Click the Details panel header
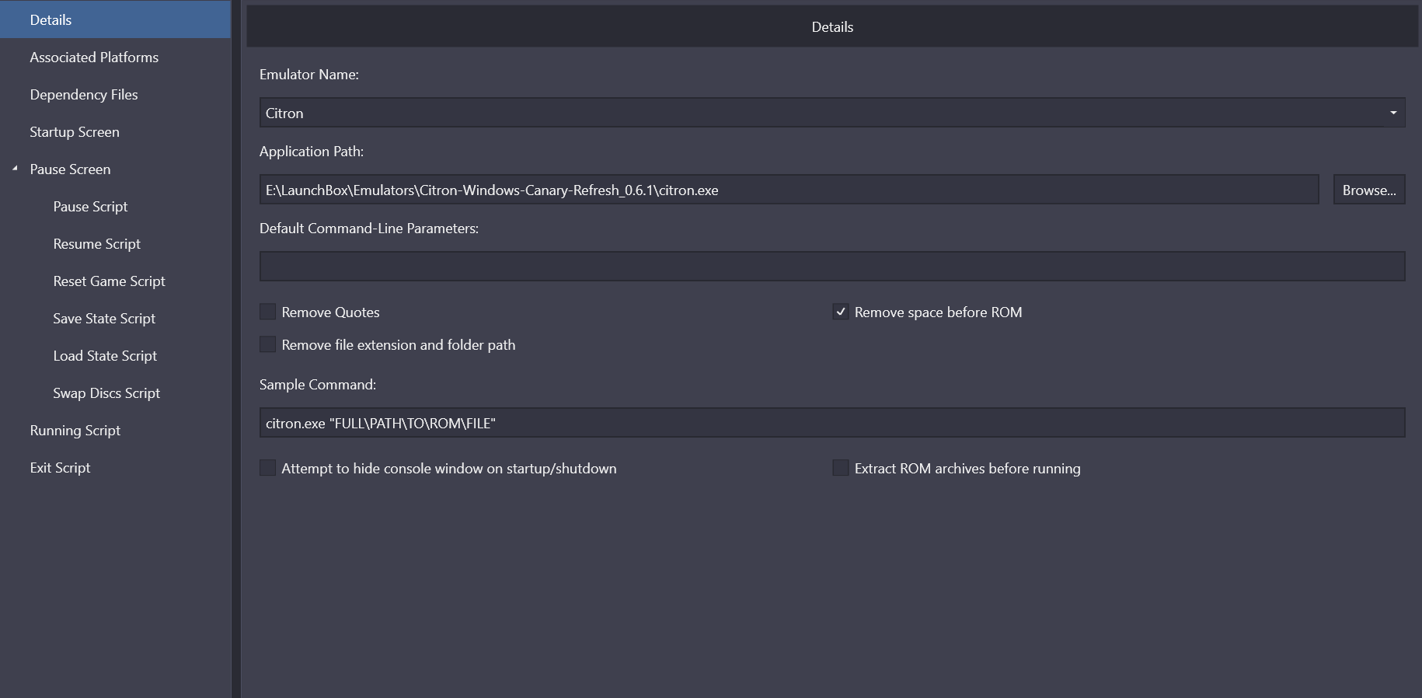 pyautogui.click(x=832, y=26)
